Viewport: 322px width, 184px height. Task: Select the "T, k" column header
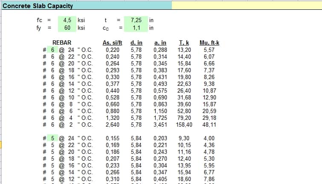tap(184, 42)
